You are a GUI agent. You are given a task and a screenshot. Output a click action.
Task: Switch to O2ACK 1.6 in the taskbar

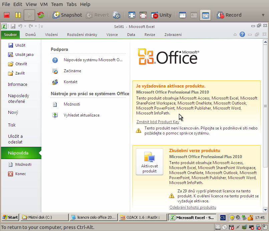[143, 217]
